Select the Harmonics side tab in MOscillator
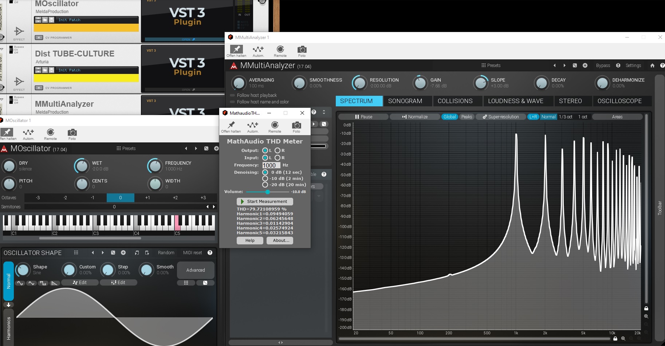 [8, 328]
